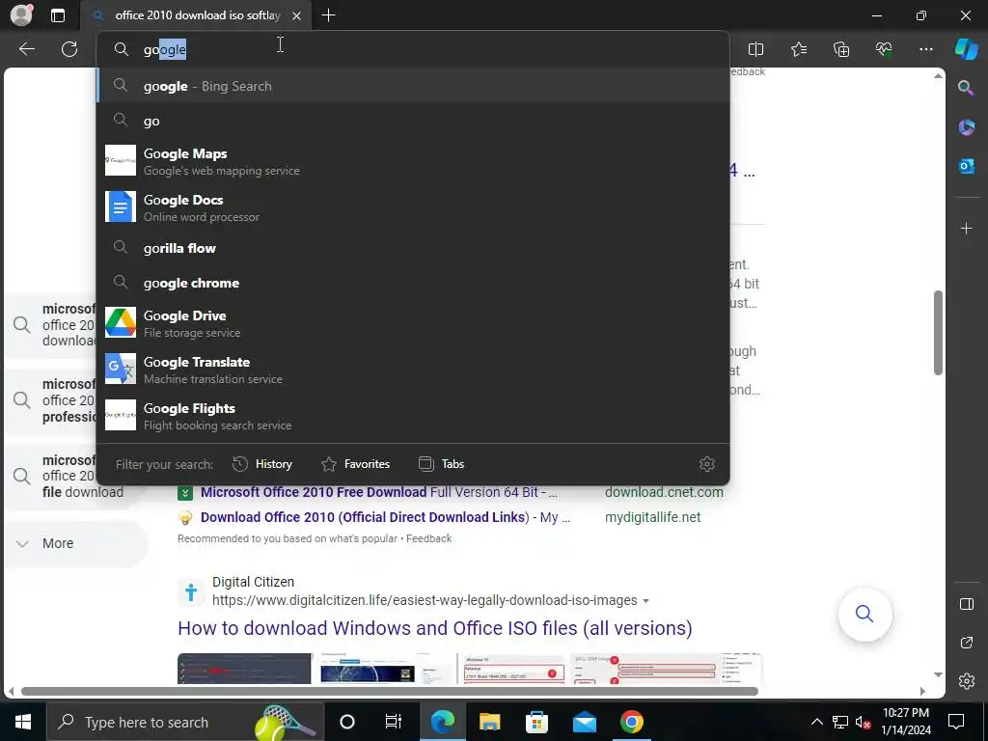
Task: Toggle sidebar layout icon near bottom
Action: point(966,604)
